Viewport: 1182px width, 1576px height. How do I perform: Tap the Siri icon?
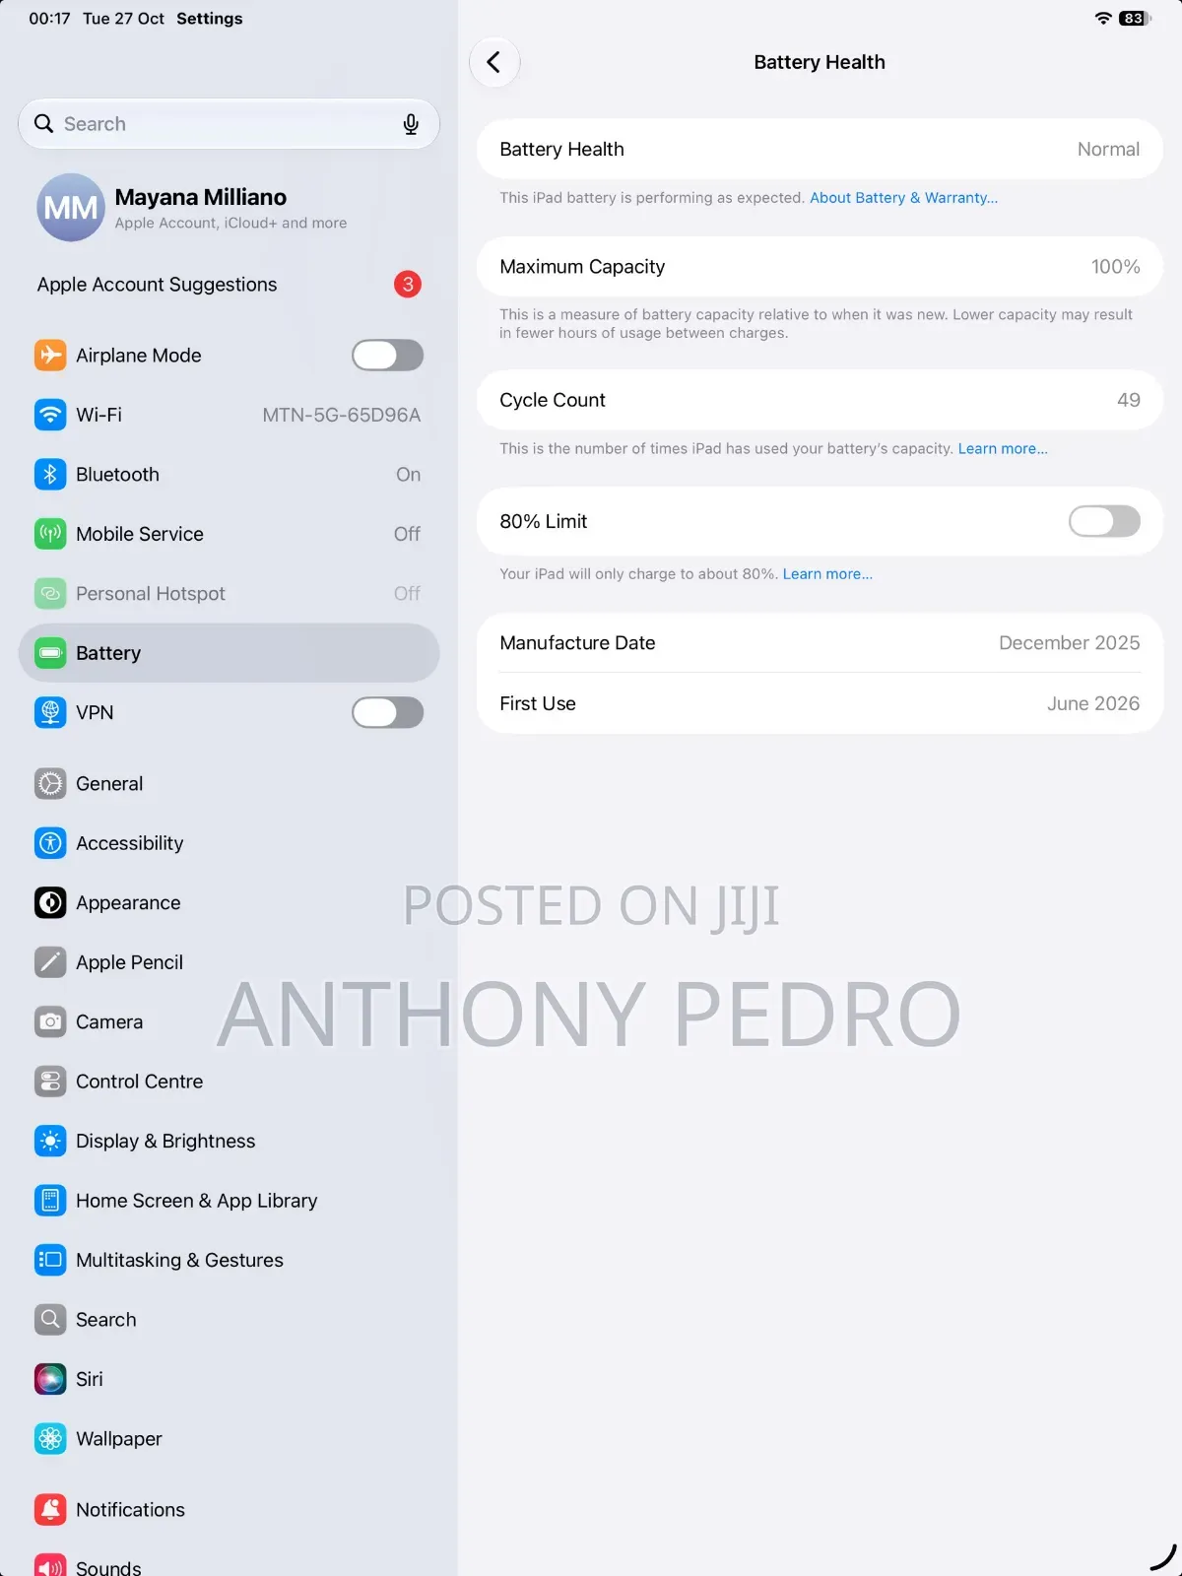pyautogui.click(x=50, y=1380)
